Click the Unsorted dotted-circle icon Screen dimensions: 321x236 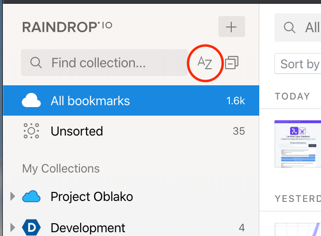(31, 131)
